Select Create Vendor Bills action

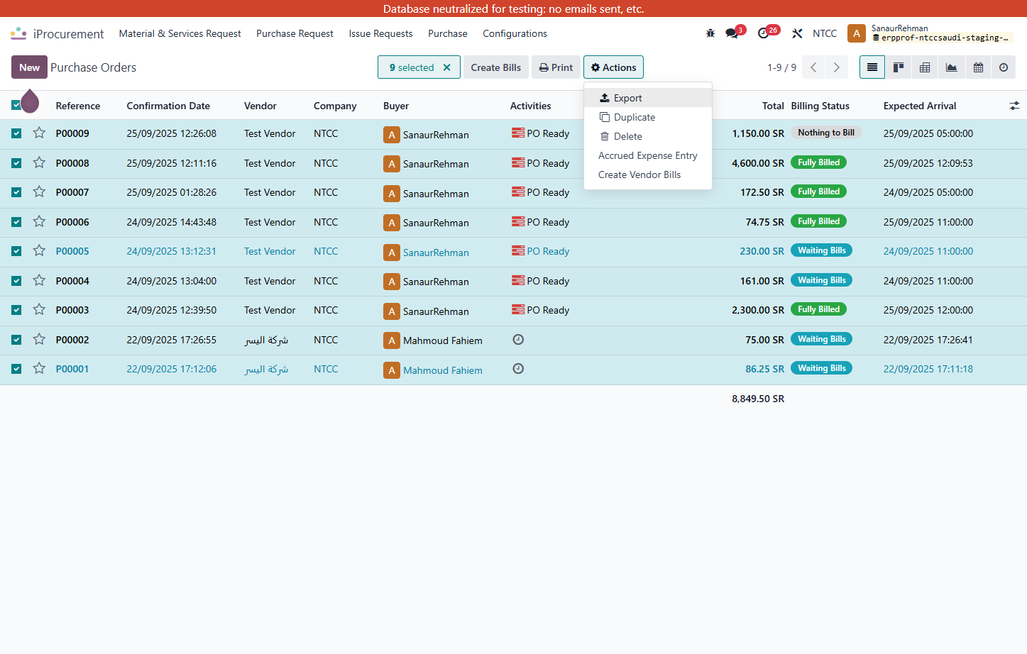[648, 174]
